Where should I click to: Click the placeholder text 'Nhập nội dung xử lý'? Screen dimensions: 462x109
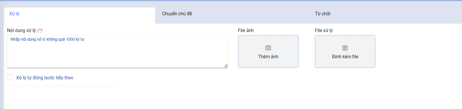click(x=28, y=39)
